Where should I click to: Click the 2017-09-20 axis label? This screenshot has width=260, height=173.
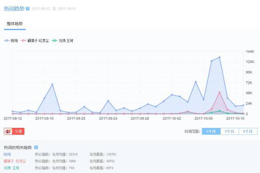[x=76, y=118]
